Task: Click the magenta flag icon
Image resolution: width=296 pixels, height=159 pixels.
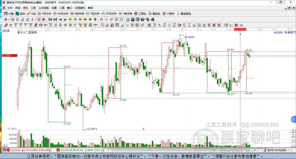Action: 44,19
